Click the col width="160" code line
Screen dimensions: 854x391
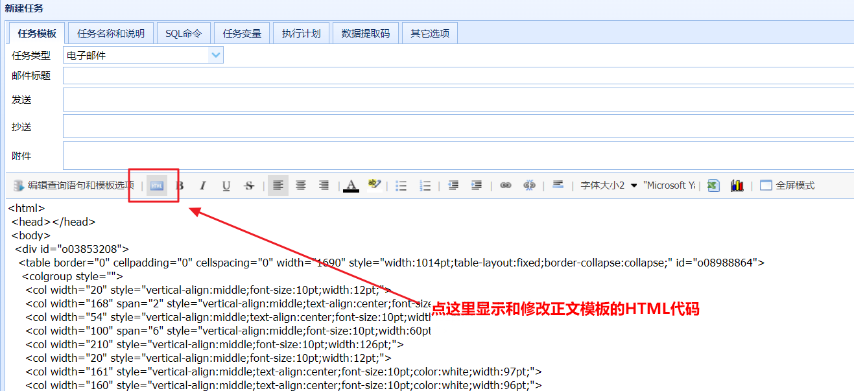pyautogui.click(x=283, y=385)
